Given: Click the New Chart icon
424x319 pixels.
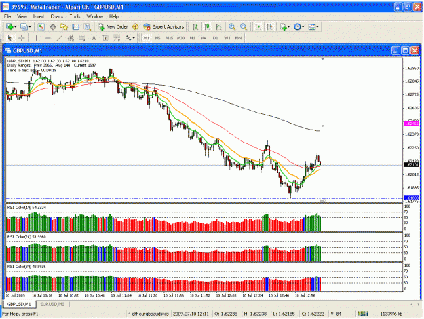Looking at the screenshot, I should tap(9, 26).
